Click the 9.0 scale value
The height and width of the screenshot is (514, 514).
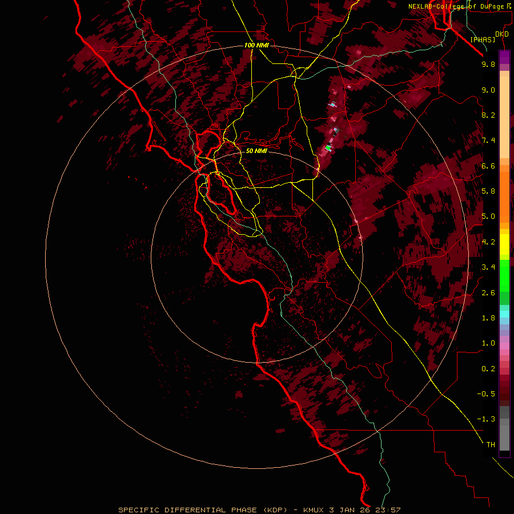tap(488, 90)
